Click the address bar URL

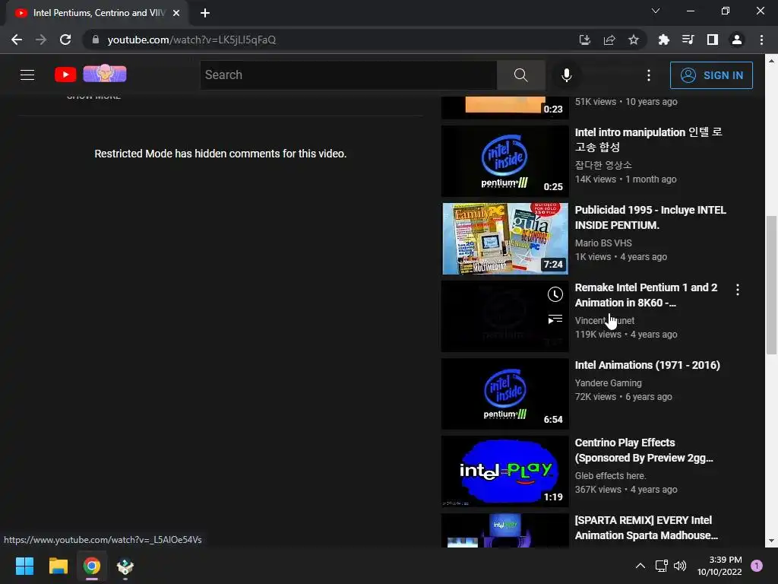pyautogui.click(x=191, y=40)
